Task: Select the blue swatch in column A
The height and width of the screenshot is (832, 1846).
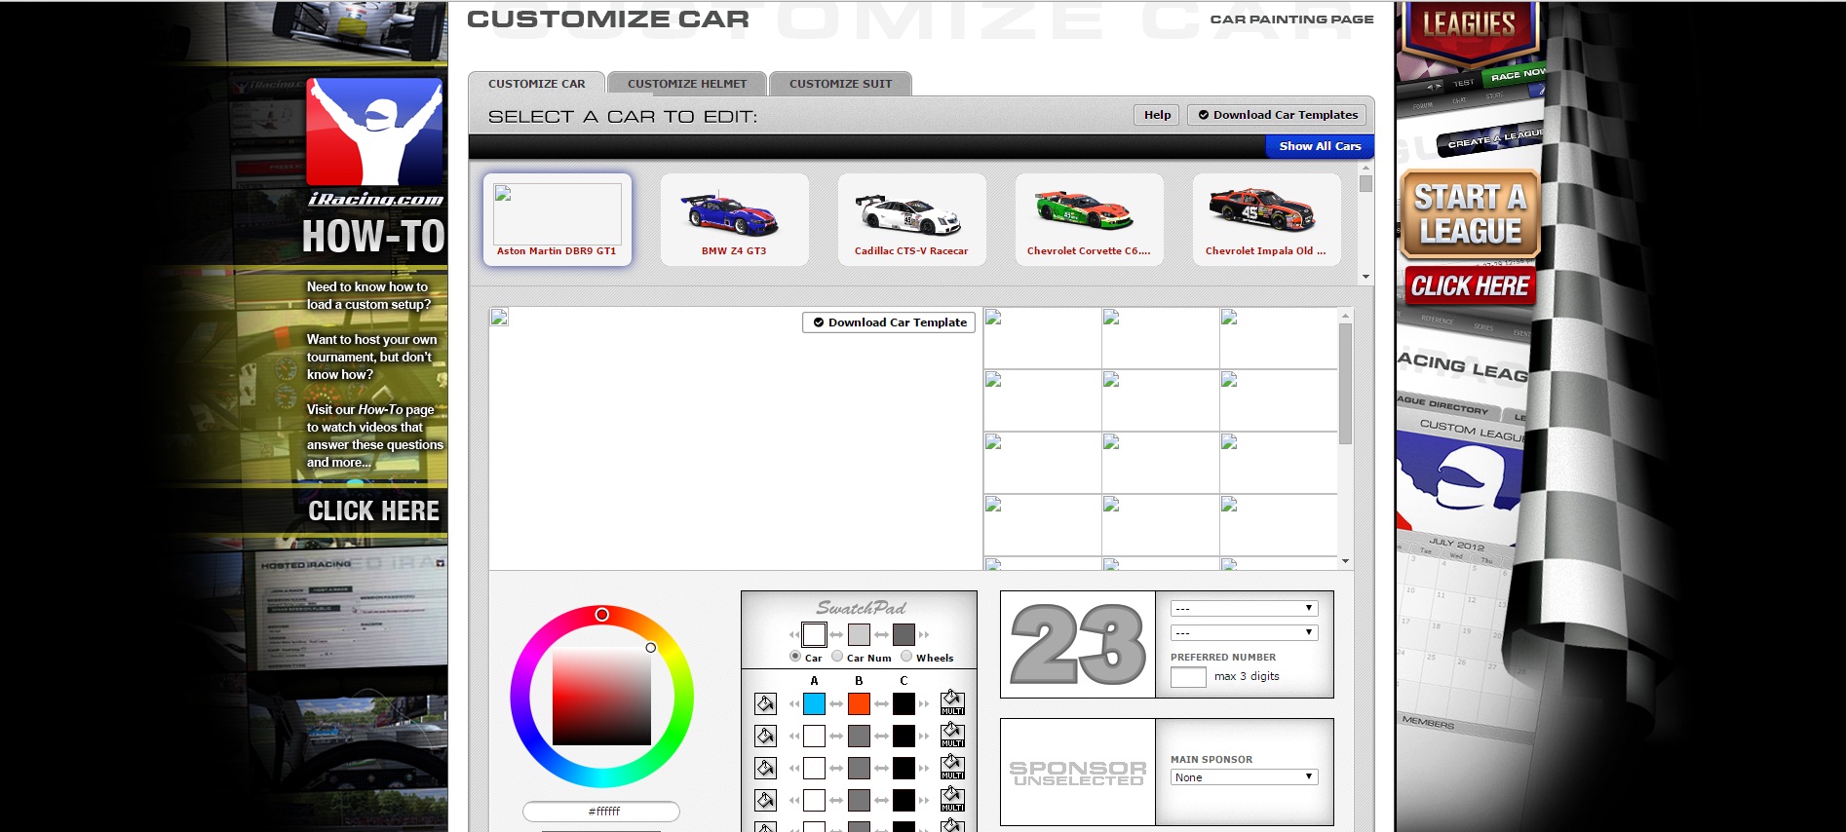Action: click(x=814, y=703)
